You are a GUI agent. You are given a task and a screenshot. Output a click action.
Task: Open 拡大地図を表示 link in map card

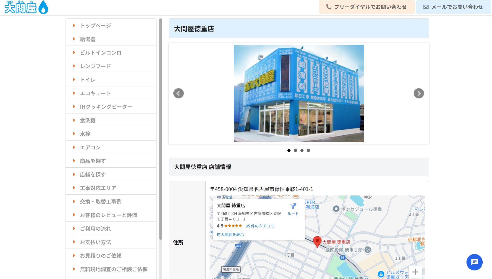(230, 234)
